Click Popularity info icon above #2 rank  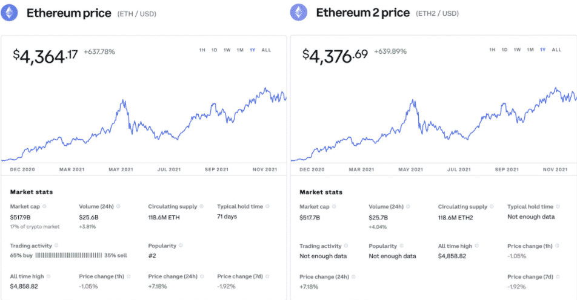click(x=180, y=246)
